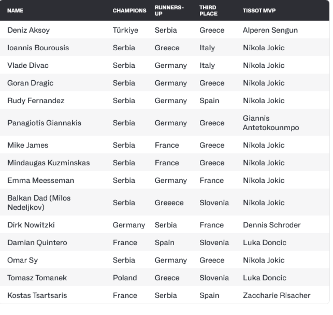Click the name Emma Meesseman
Screen dimensions: 333x315
click(36, 181)
